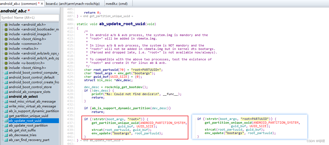Click the ab_update_root_uuid function name in code
Image resolution: width=329 pixels, height=145 pixels.
pos(122,24)
